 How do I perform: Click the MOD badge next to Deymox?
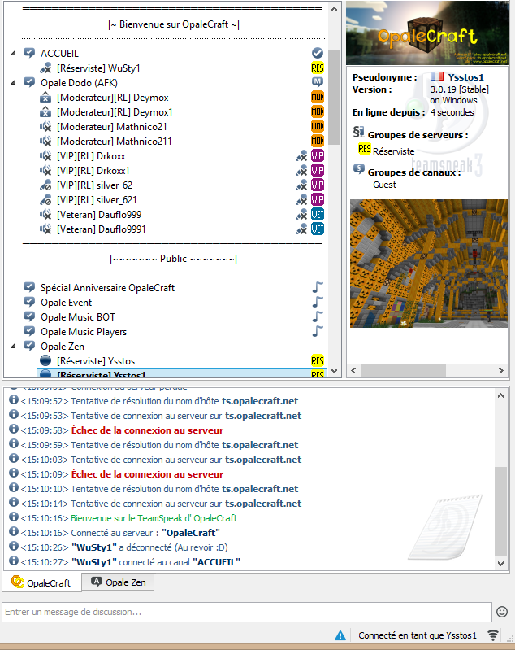318,97
